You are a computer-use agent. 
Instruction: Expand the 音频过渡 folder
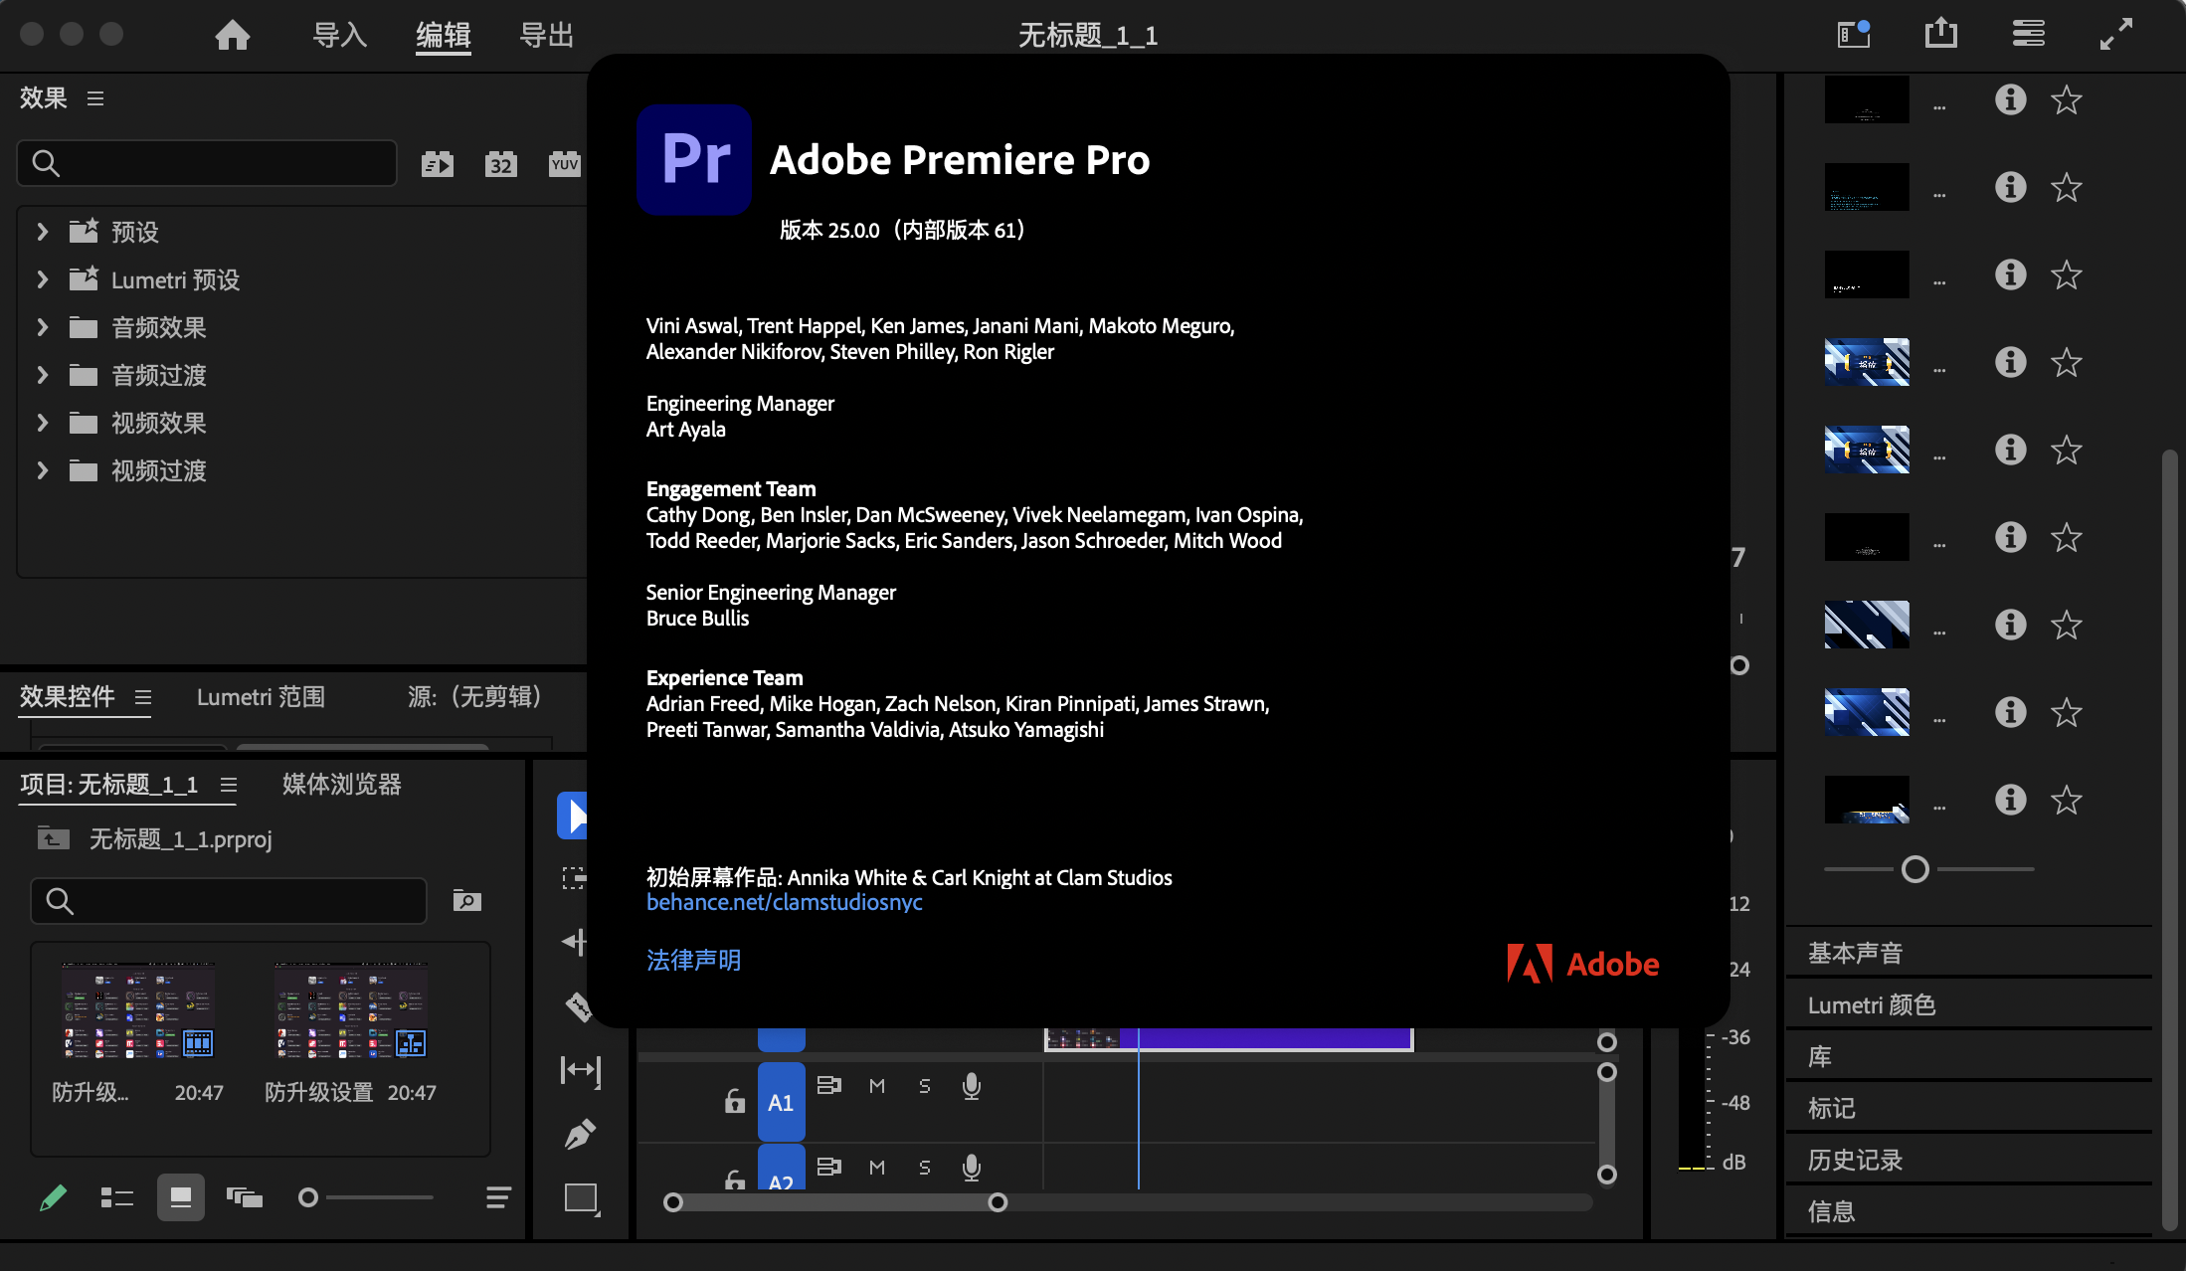[x=42, y=375]
